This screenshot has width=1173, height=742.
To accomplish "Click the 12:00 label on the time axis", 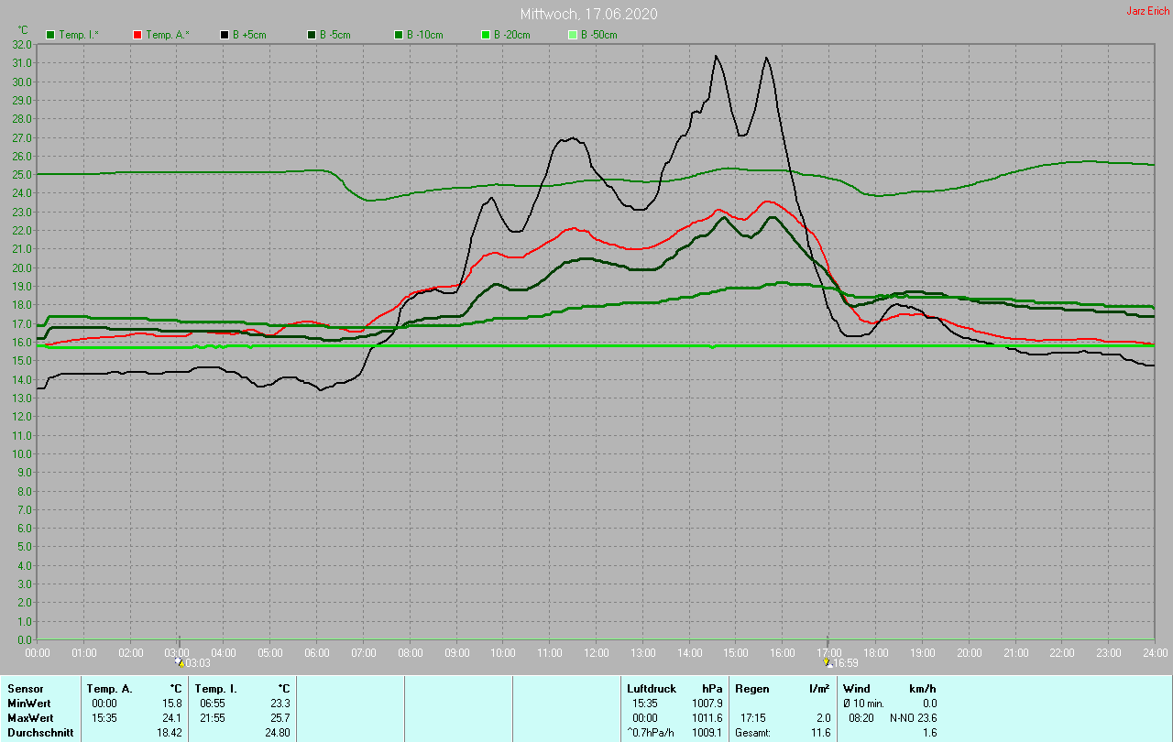I will [x=597, y=652].
